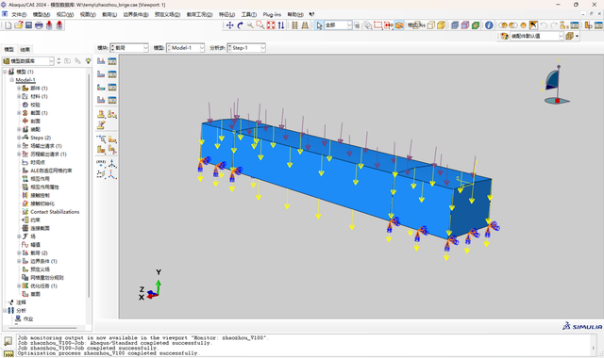Open the Load Manager icon beside Create Load

tap(112, 61)
